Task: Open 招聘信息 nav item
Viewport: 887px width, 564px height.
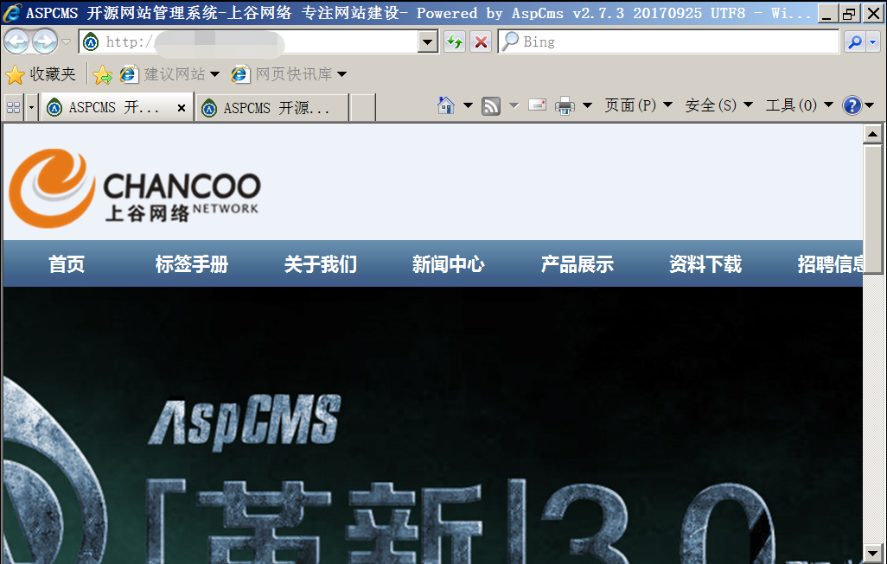Action: coord(830,264)
